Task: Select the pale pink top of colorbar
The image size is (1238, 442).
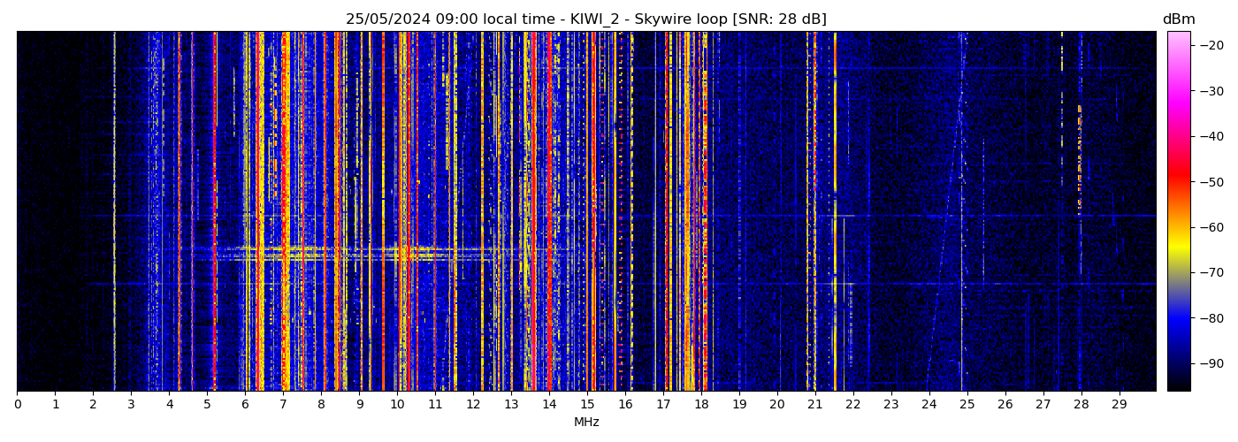Action: (x=1178, y=37)
